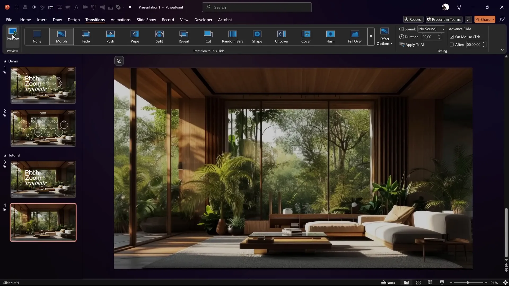Choose the Wipe transition
The width and height of the screenshot is (509, 286).
coord(135,36)
